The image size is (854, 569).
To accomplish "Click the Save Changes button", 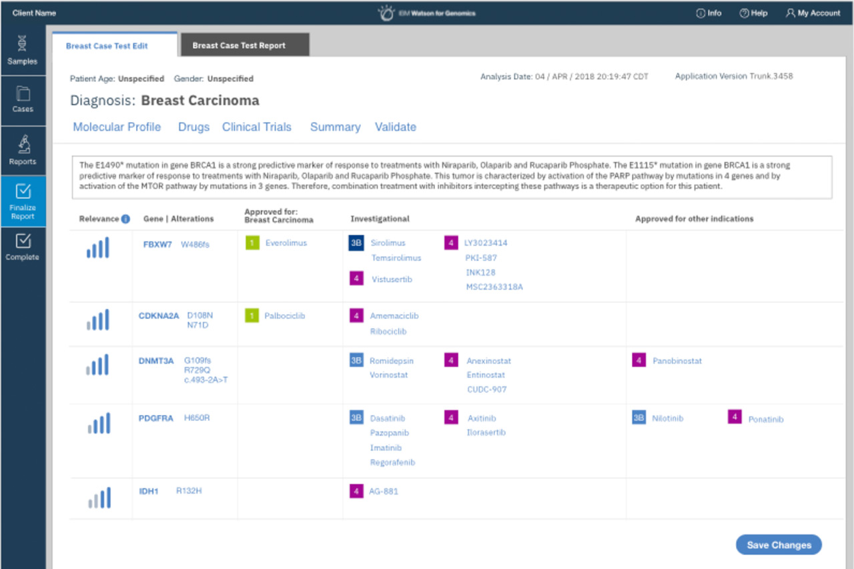I will click(779, 545).
